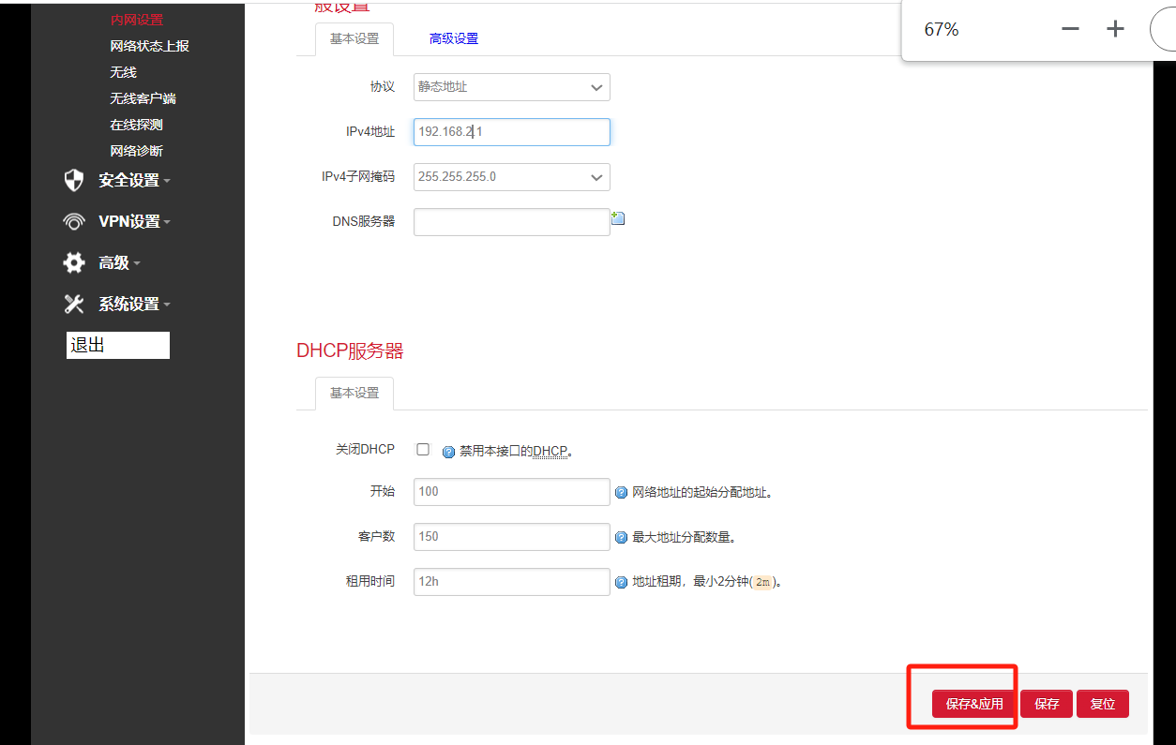Viewport: 1176px width, 745px height.
Task: Click the antenna icon next to VPN设置
Action: tap(73, 221)
